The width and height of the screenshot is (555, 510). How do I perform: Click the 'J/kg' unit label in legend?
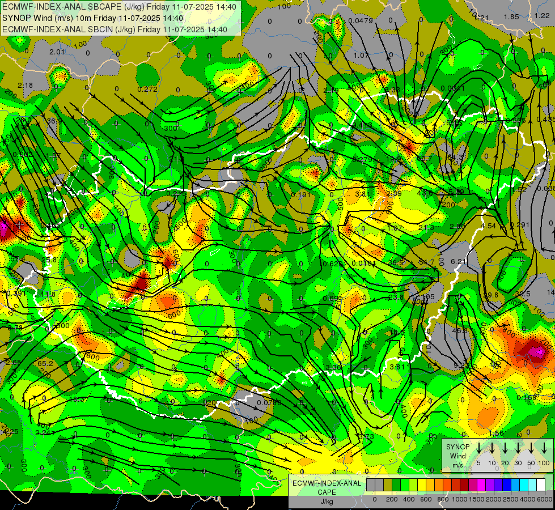click(327, 501)
